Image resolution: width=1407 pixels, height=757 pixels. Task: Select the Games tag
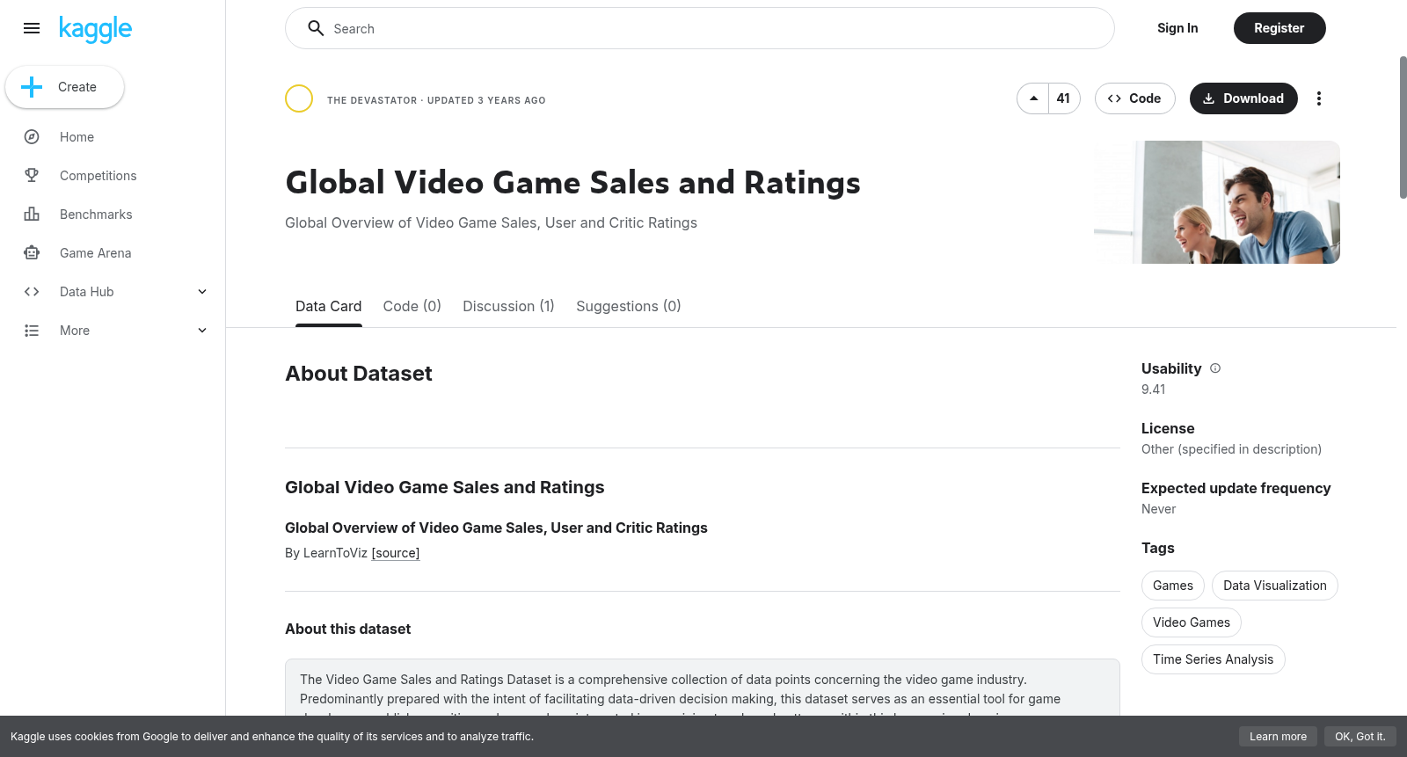(1173, 586)
